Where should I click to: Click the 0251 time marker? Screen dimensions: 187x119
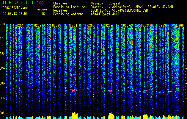[x=20, y=26]
